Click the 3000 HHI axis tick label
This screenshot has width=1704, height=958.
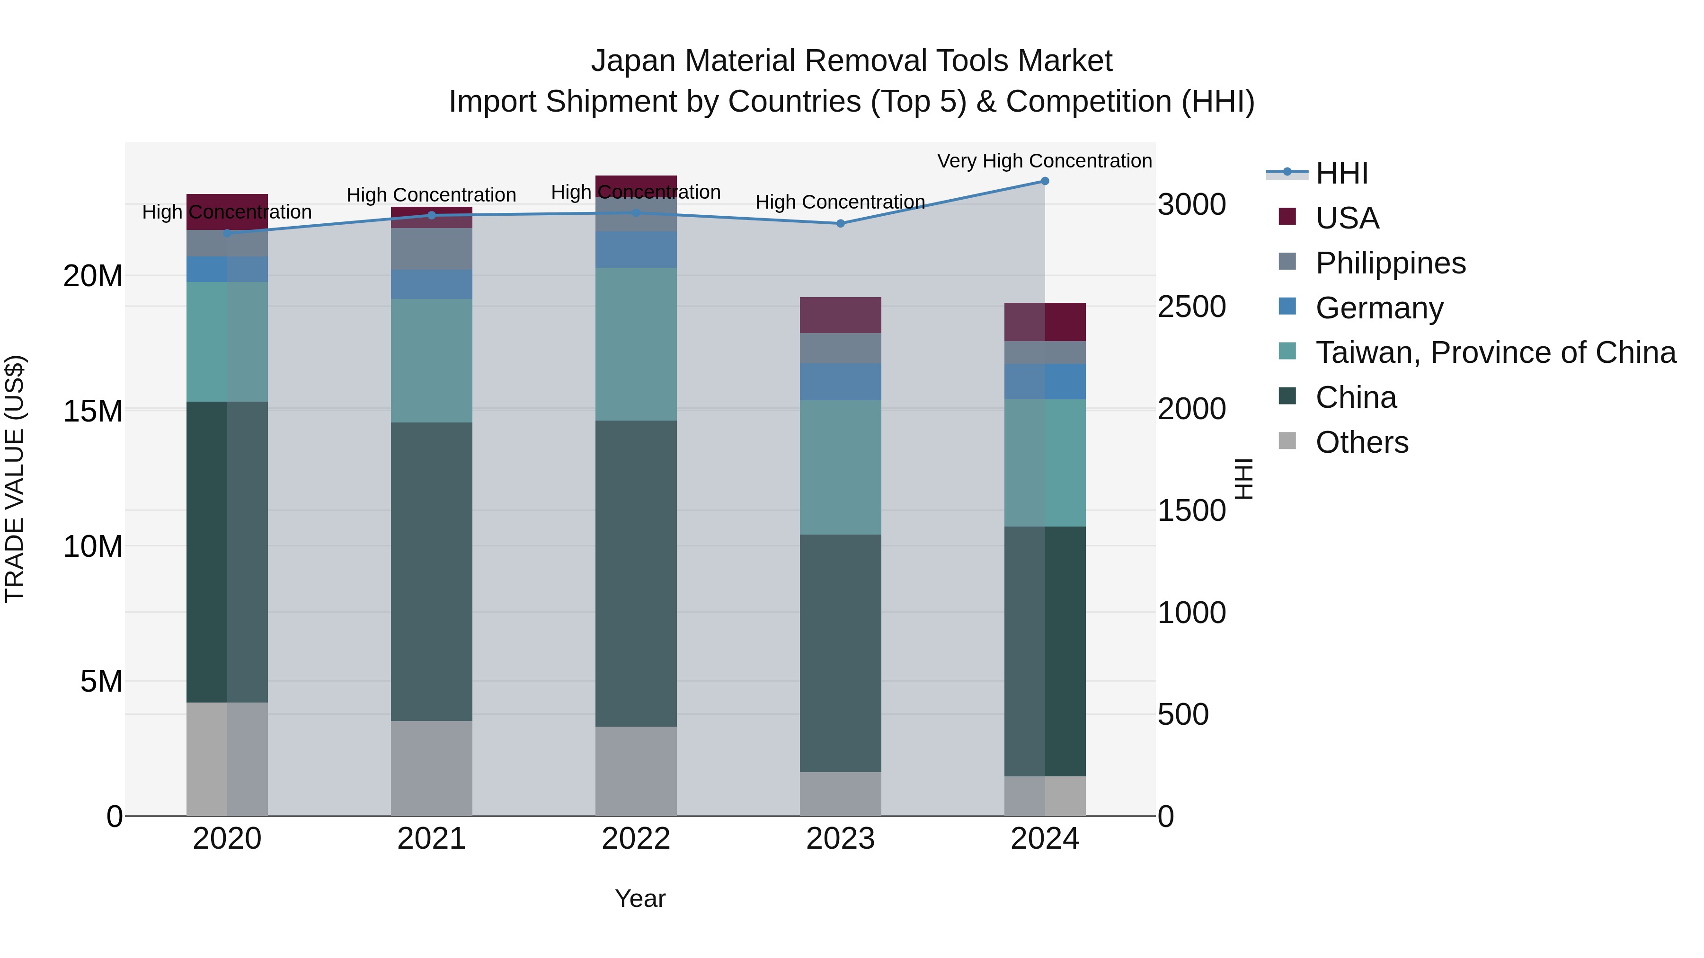pos(1192,204)
